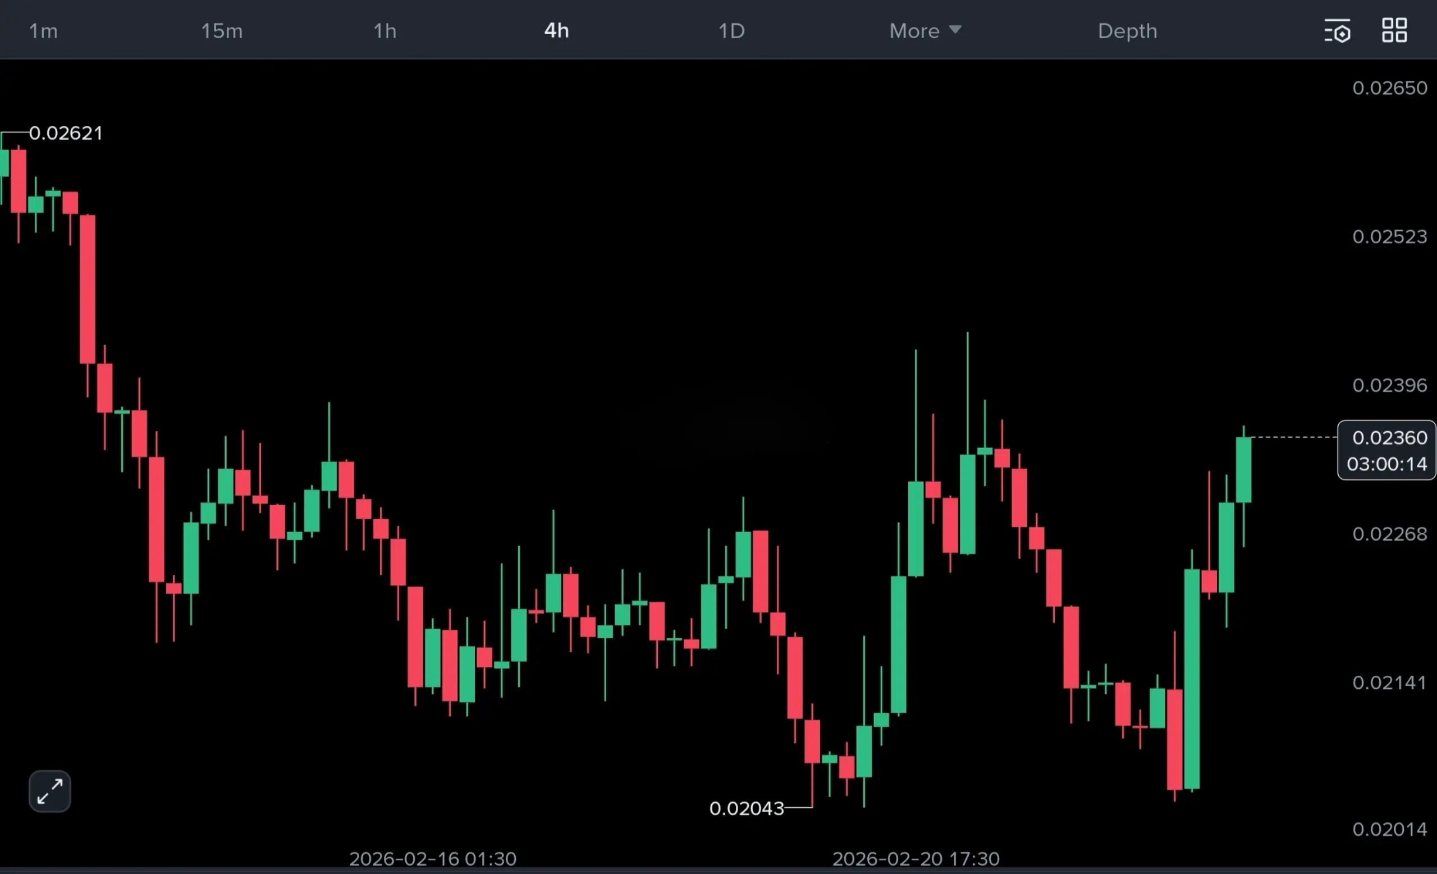Click the 2026-02-20 17:30 date label
Image resolution: width=1437 pixels, height=874 pixels.
916,858
